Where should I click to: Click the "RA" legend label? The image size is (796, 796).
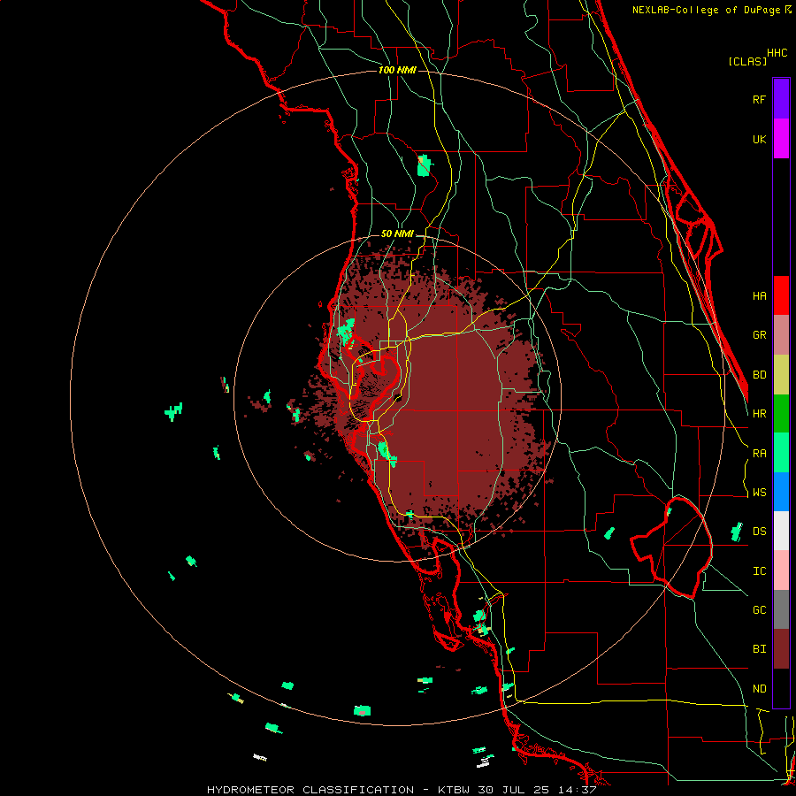760,454
